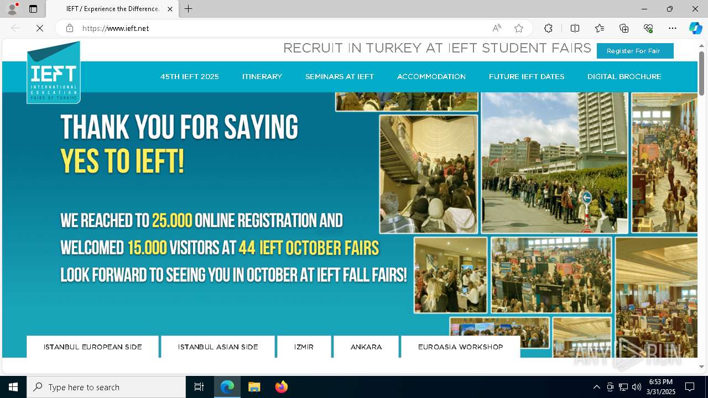Open Settings and more ellipsis menu

pyautogui.click(x=673, y=28)
